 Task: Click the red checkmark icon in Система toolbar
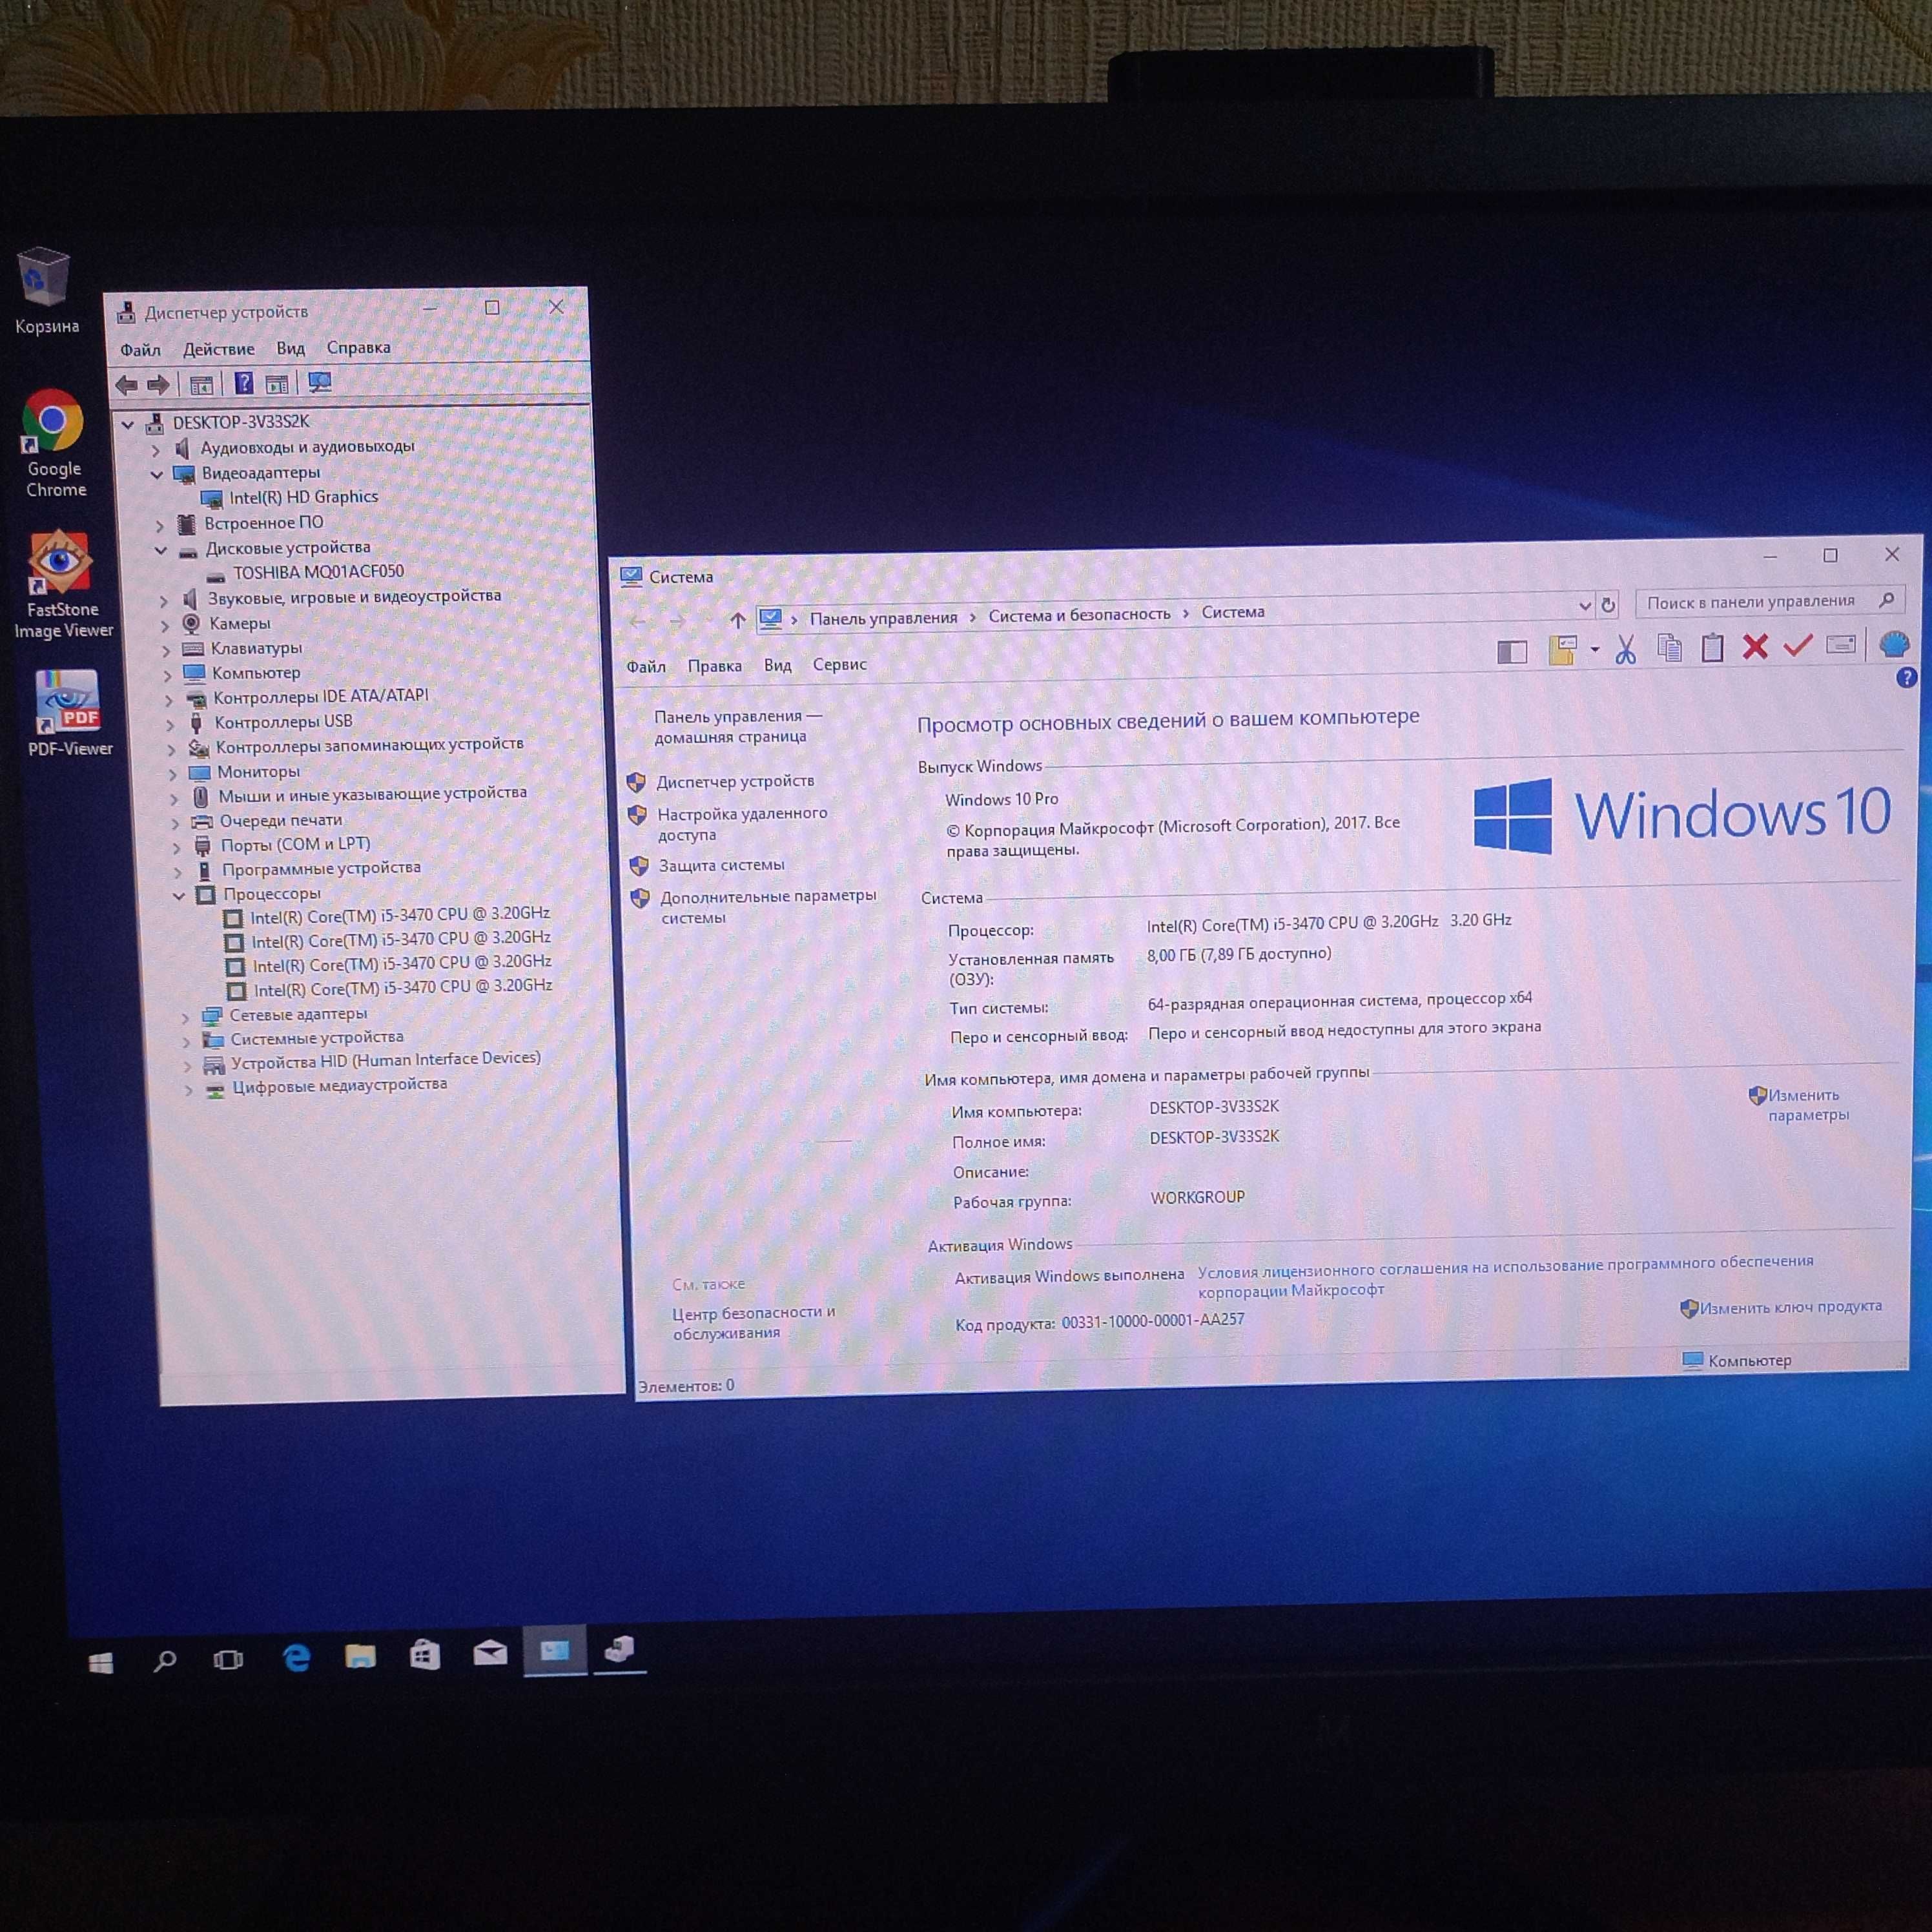coord(1798,646)
